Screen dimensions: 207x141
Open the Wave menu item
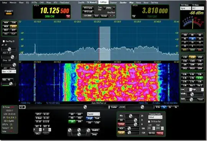coord(21,3)
